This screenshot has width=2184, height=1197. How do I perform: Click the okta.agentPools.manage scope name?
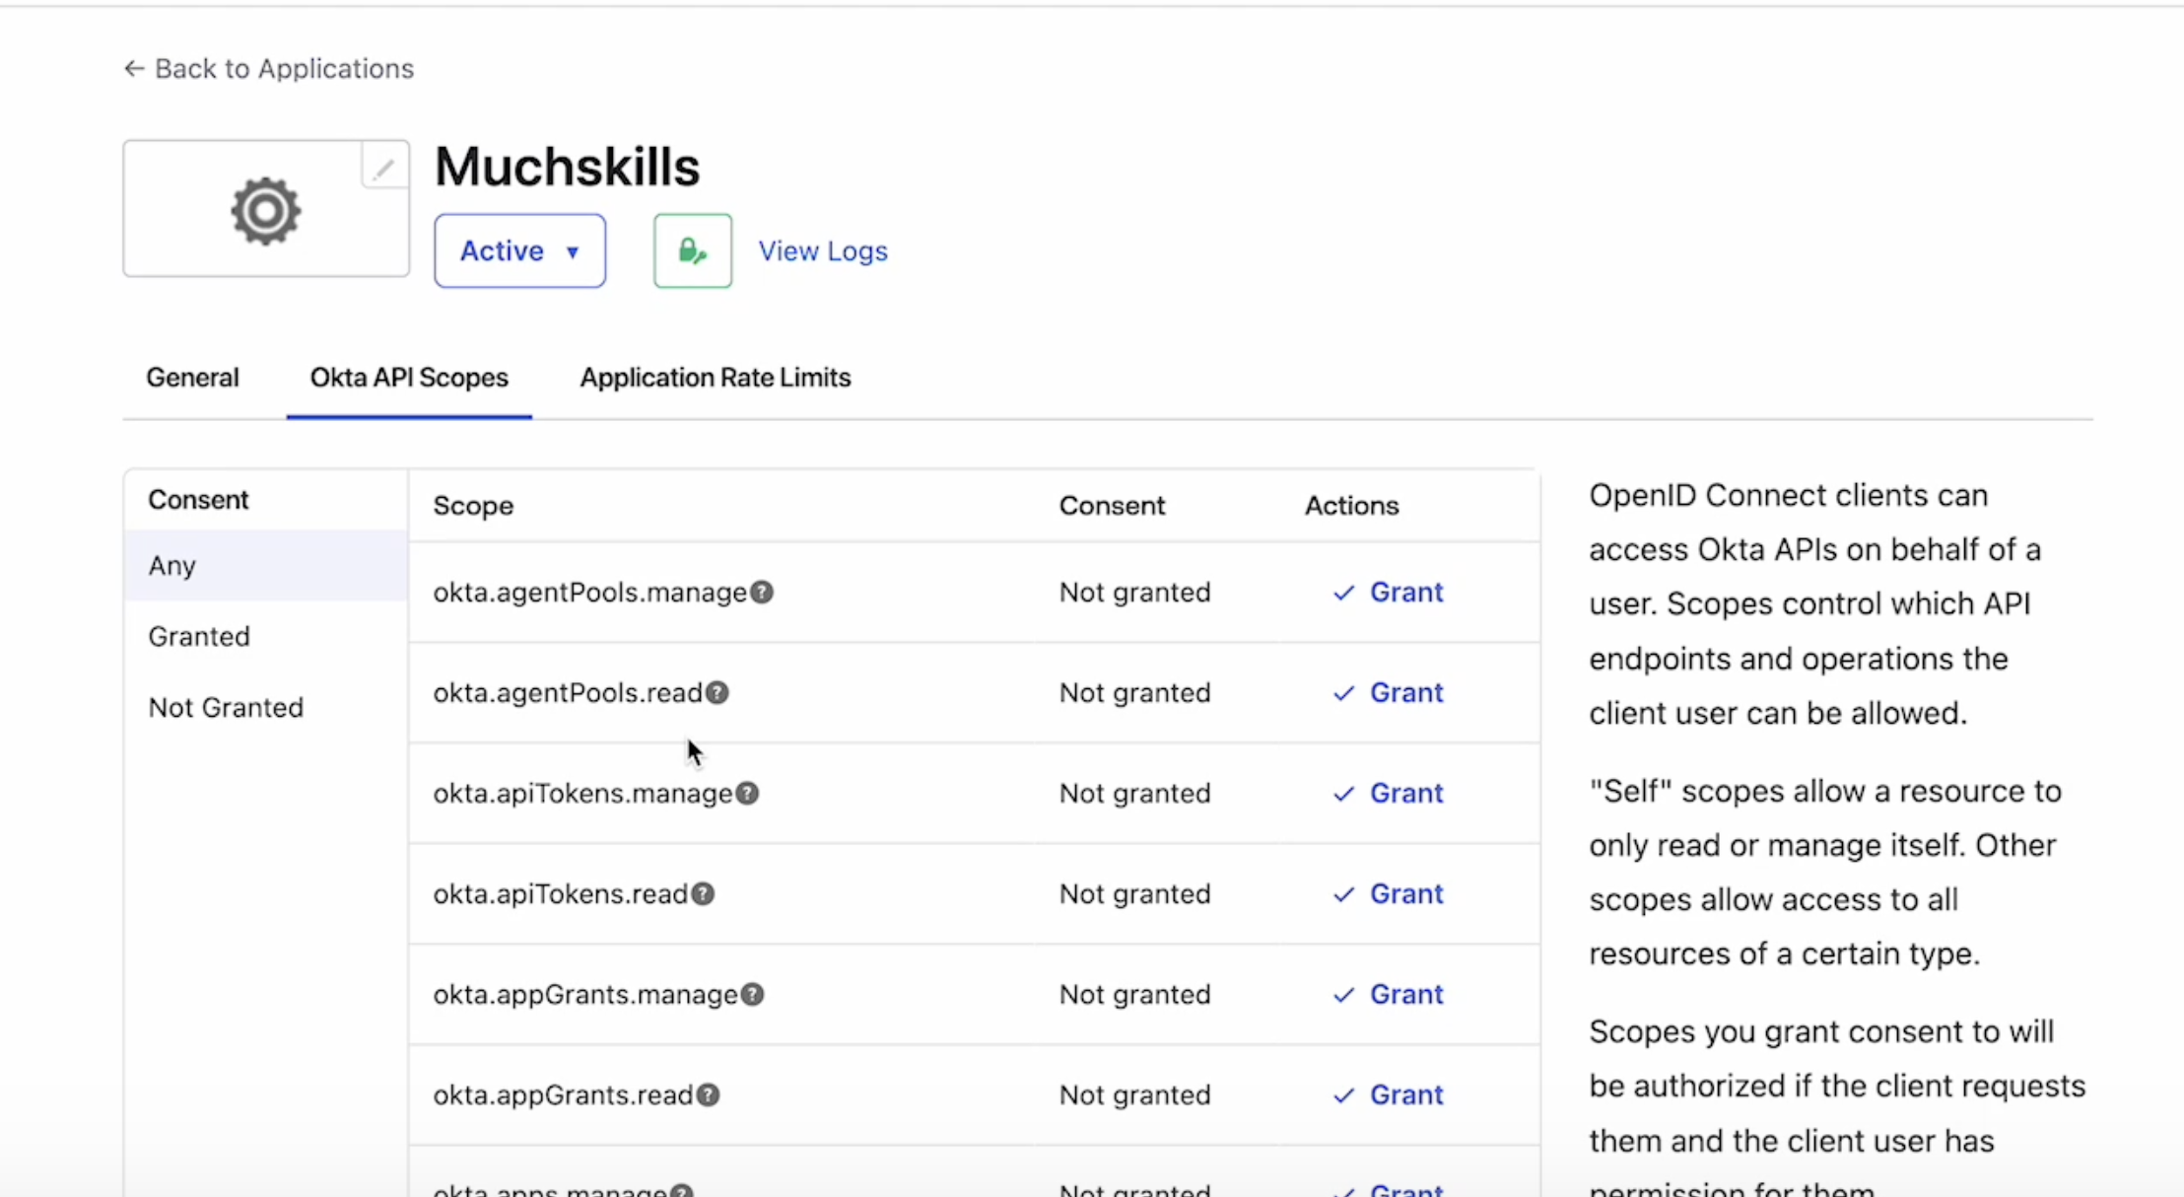click(x=589, y=592)
